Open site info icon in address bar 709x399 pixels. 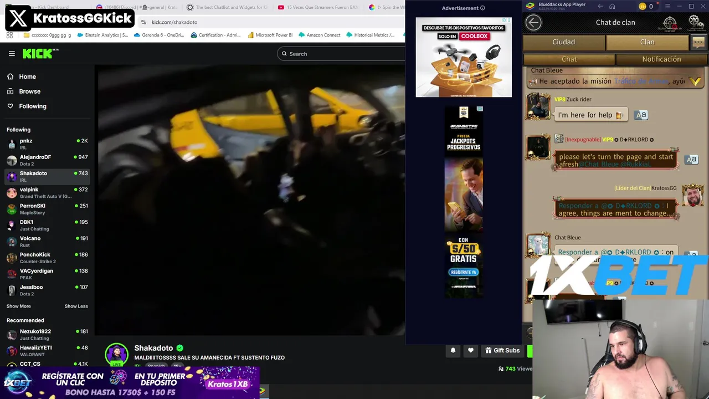[144, 22]
